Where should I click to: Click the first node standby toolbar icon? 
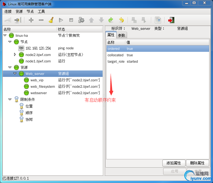(x=134, y=20)
